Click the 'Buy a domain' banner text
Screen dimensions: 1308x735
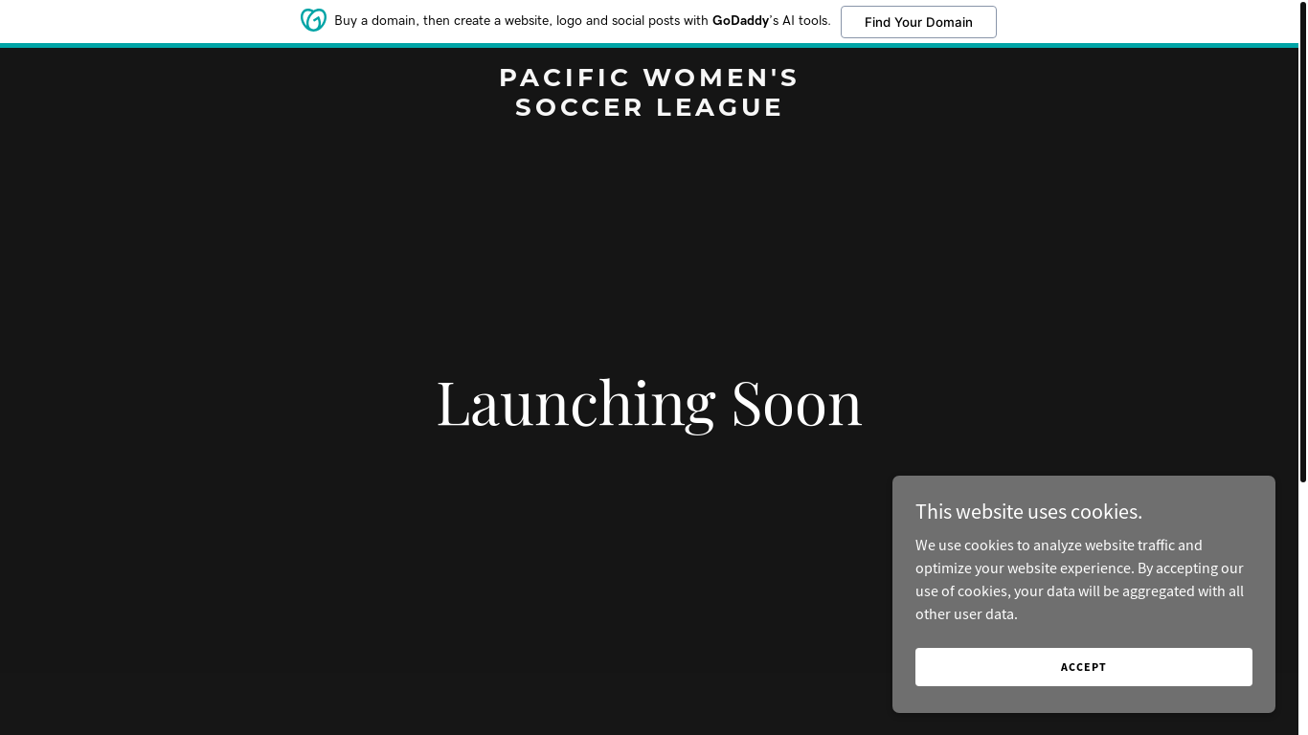click(x=375, y=20)
